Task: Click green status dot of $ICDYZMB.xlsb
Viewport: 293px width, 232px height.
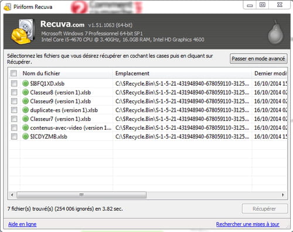Action: click(25, 136)
